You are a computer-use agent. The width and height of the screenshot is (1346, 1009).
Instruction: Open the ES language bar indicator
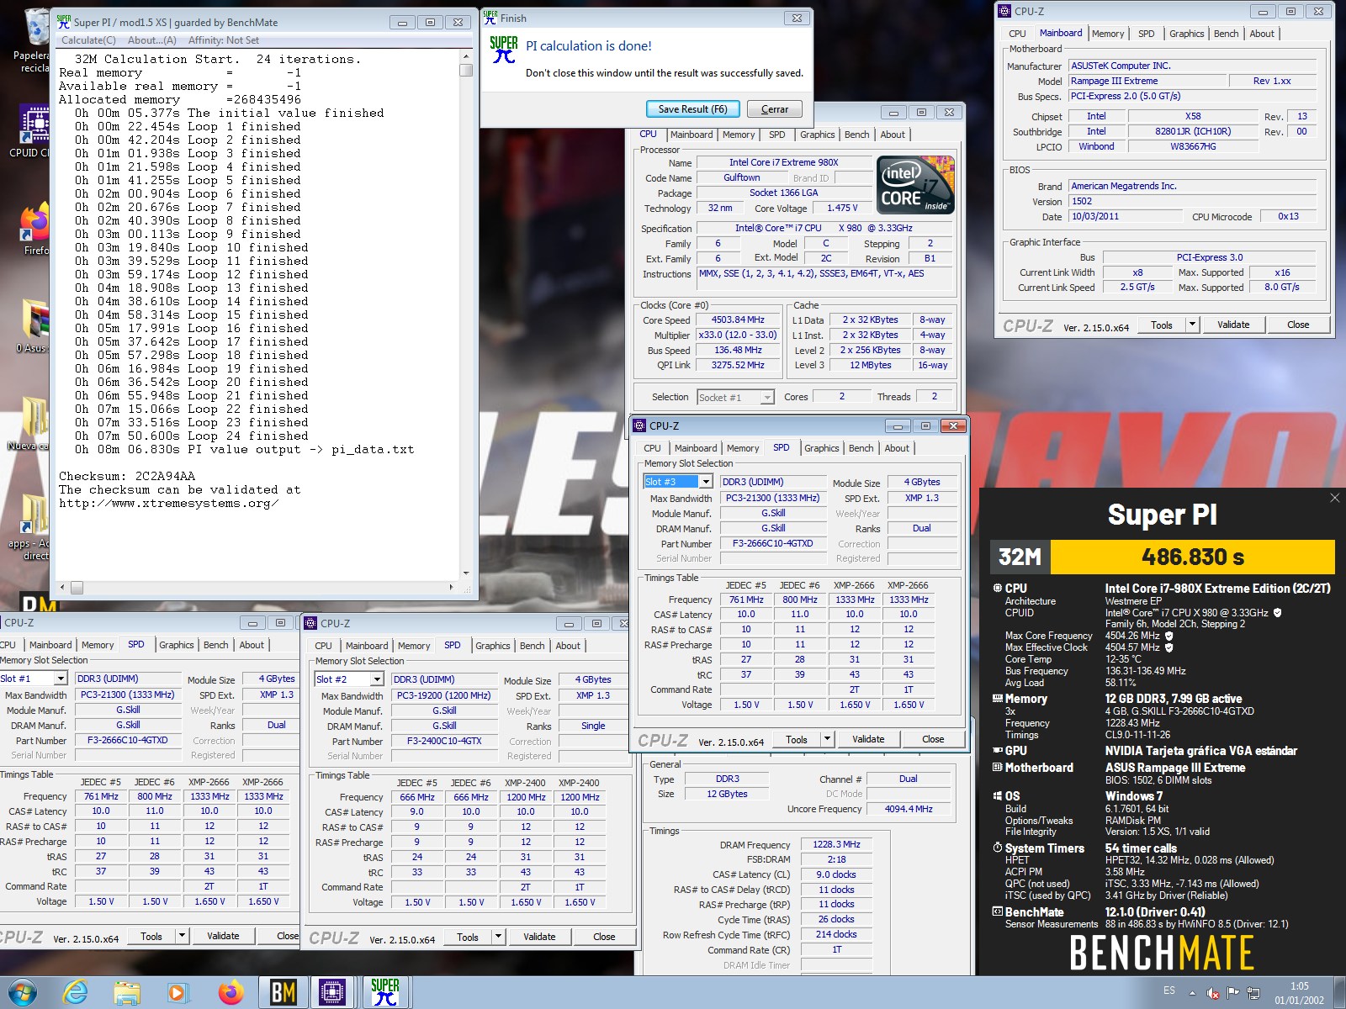1169,991
